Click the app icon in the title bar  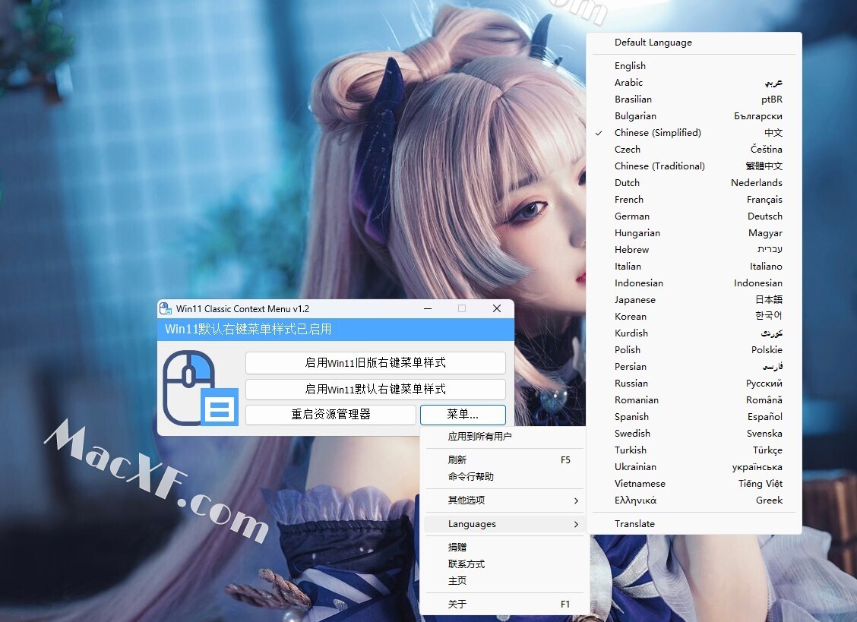pyautogui.click(x=165, y=308)
